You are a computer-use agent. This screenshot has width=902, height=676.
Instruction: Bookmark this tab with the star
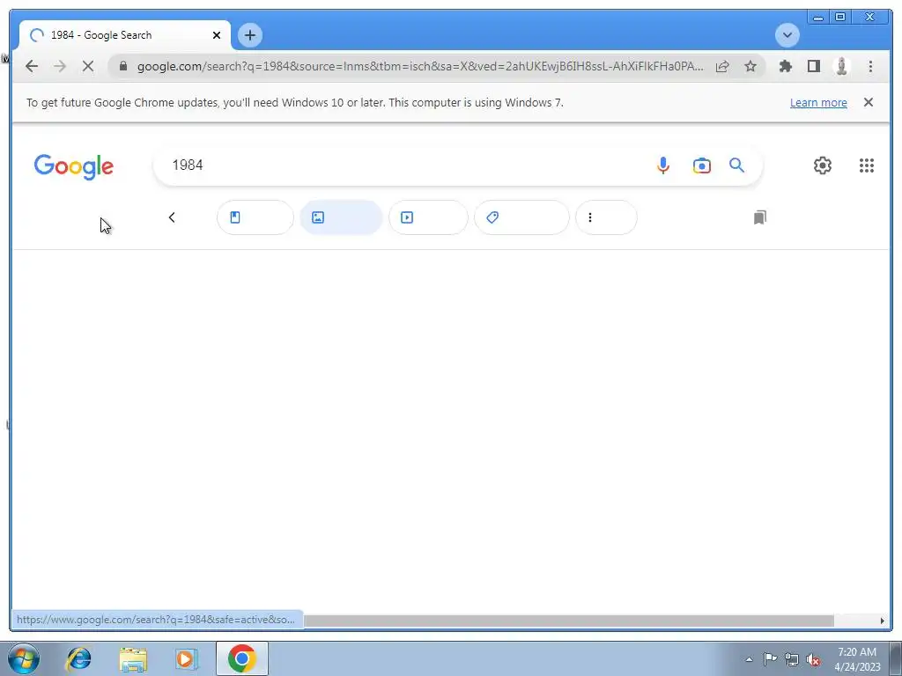(x=750, y=66)
